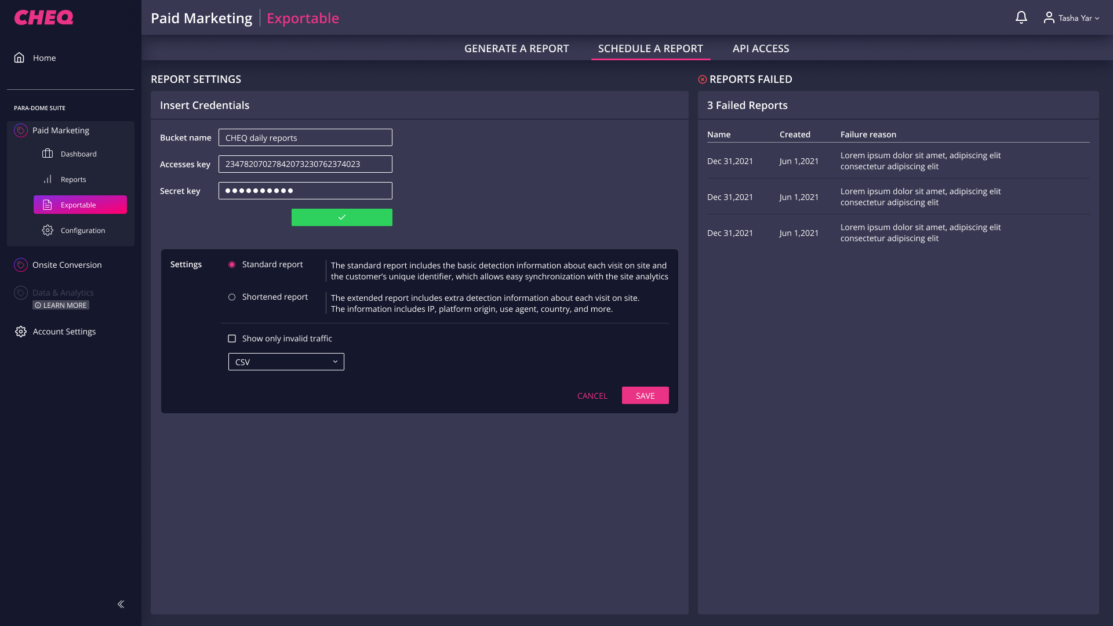
Task: Click the CHEQ logo
Action: [x=43, y=17]
